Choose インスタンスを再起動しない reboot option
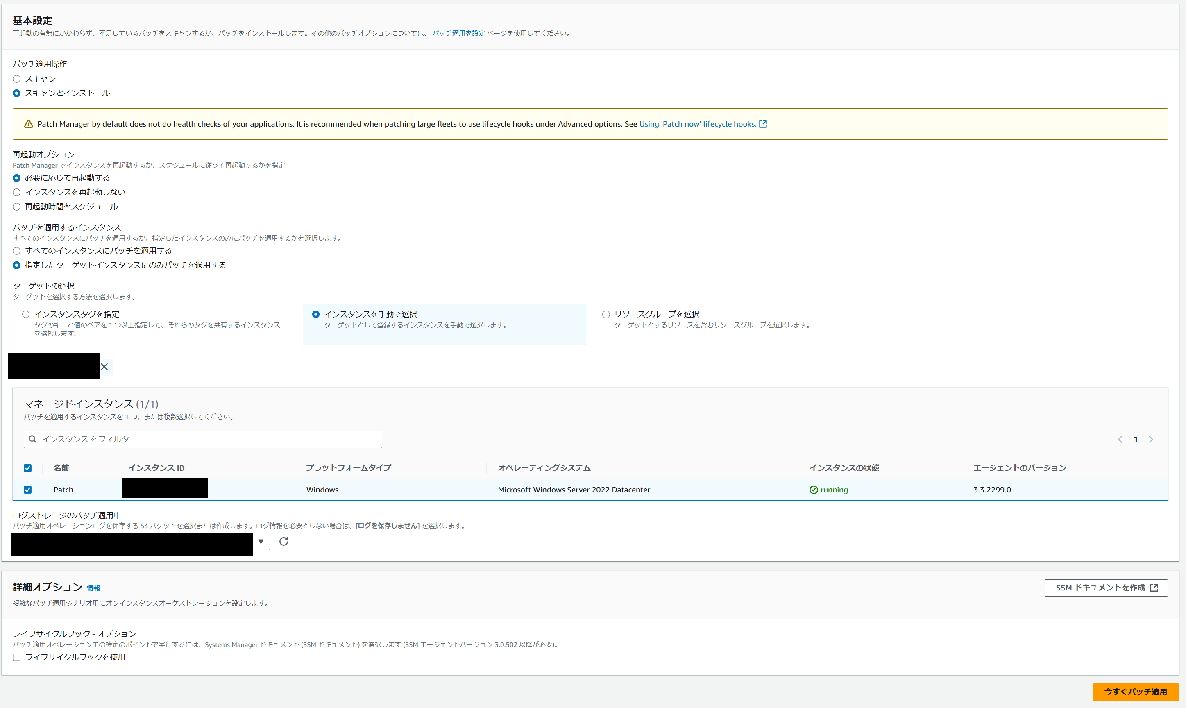Image resolution: width=1186 pixels, height=708 pixels. coord(17,192)
